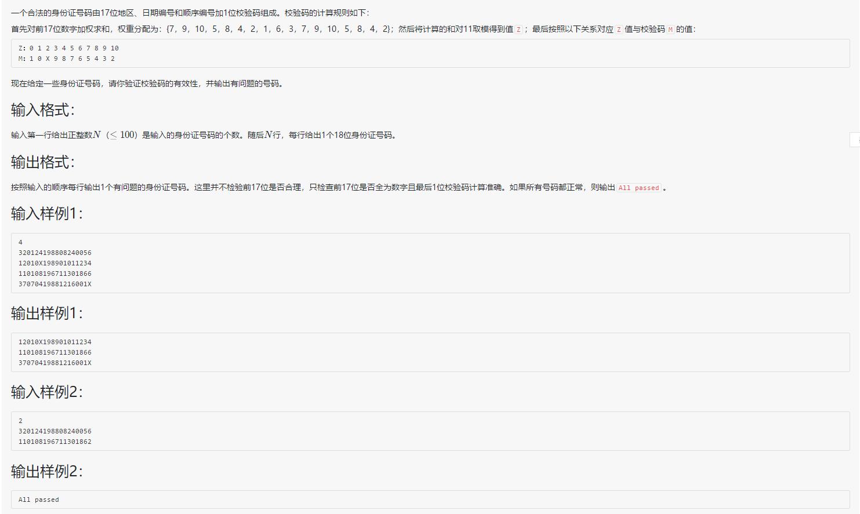Click the heading 输入格式:
The image size is (860, 514).
pyautogui.click(x=43, y=110)
